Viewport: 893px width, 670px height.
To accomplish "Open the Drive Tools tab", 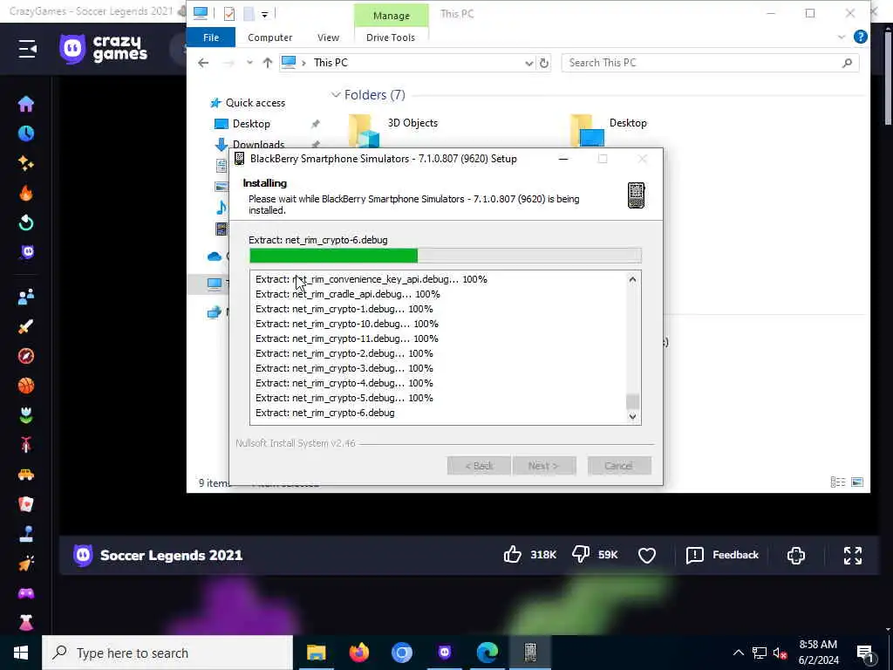I will tap(391, 38).
